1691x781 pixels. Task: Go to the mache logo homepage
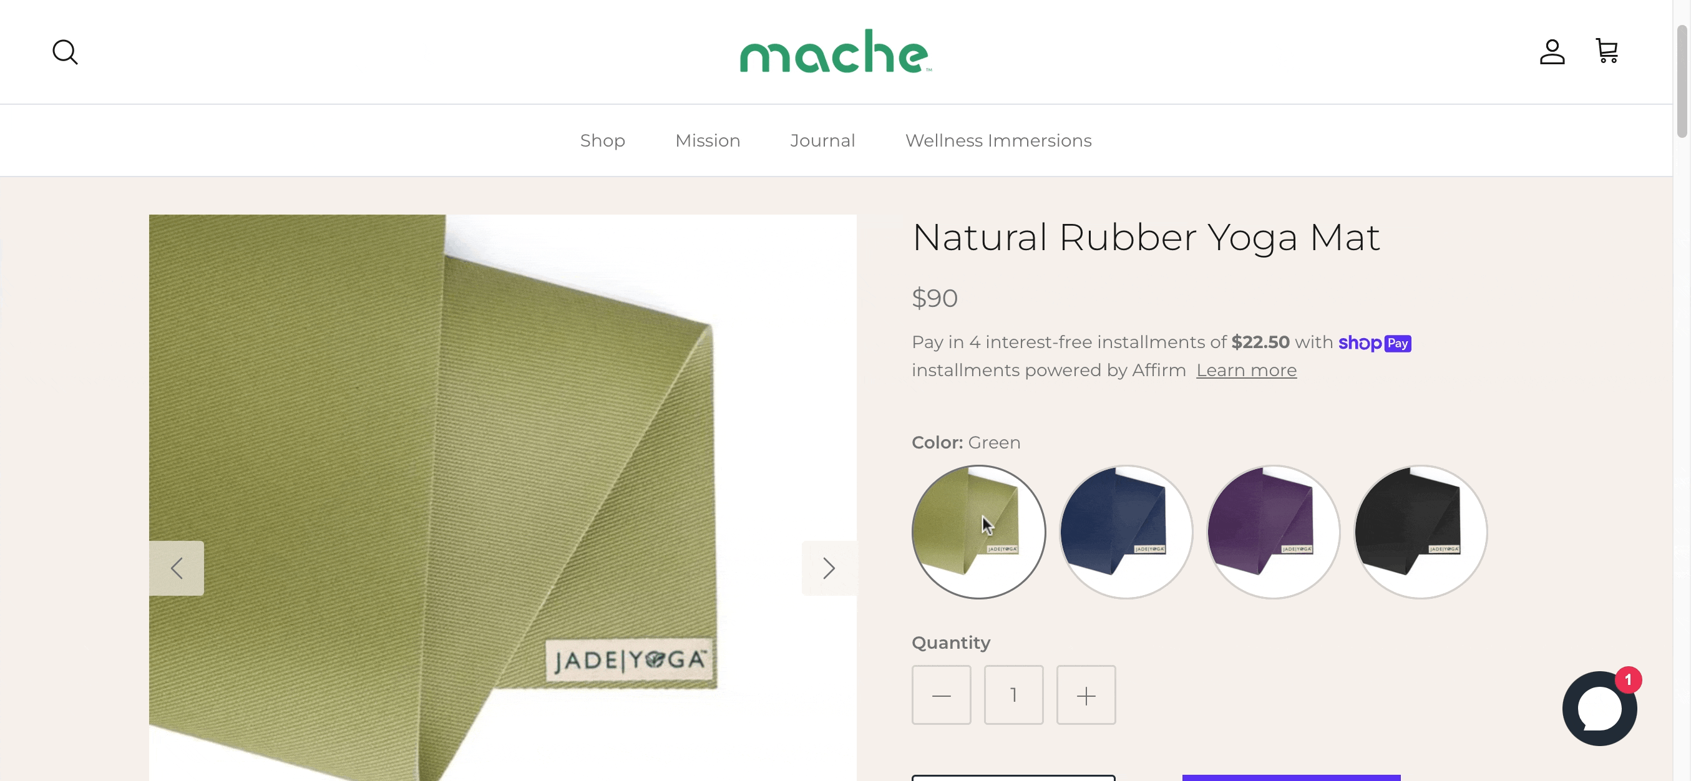(x=835, y=51)
